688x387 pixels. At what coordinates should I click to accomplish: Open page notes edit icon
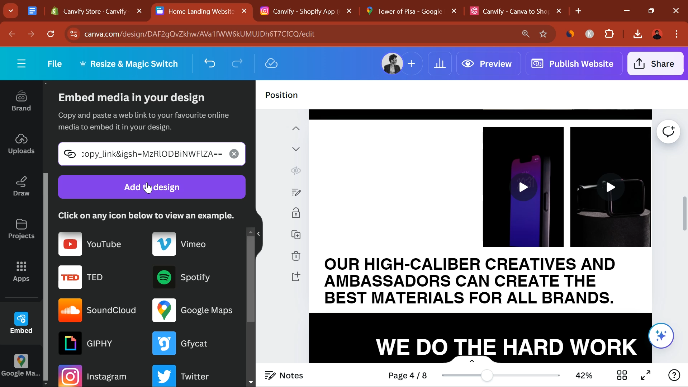click(x=296, y=192)
